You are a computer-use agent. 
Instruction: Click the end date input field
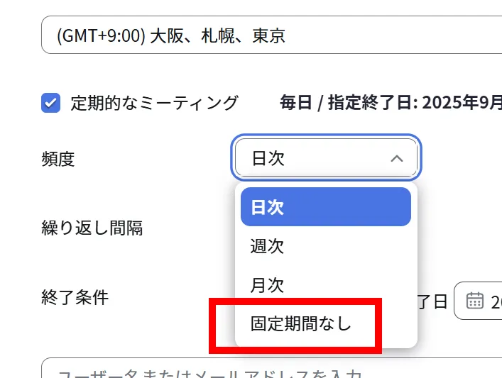pyautogui.click(x=491, y=301)
